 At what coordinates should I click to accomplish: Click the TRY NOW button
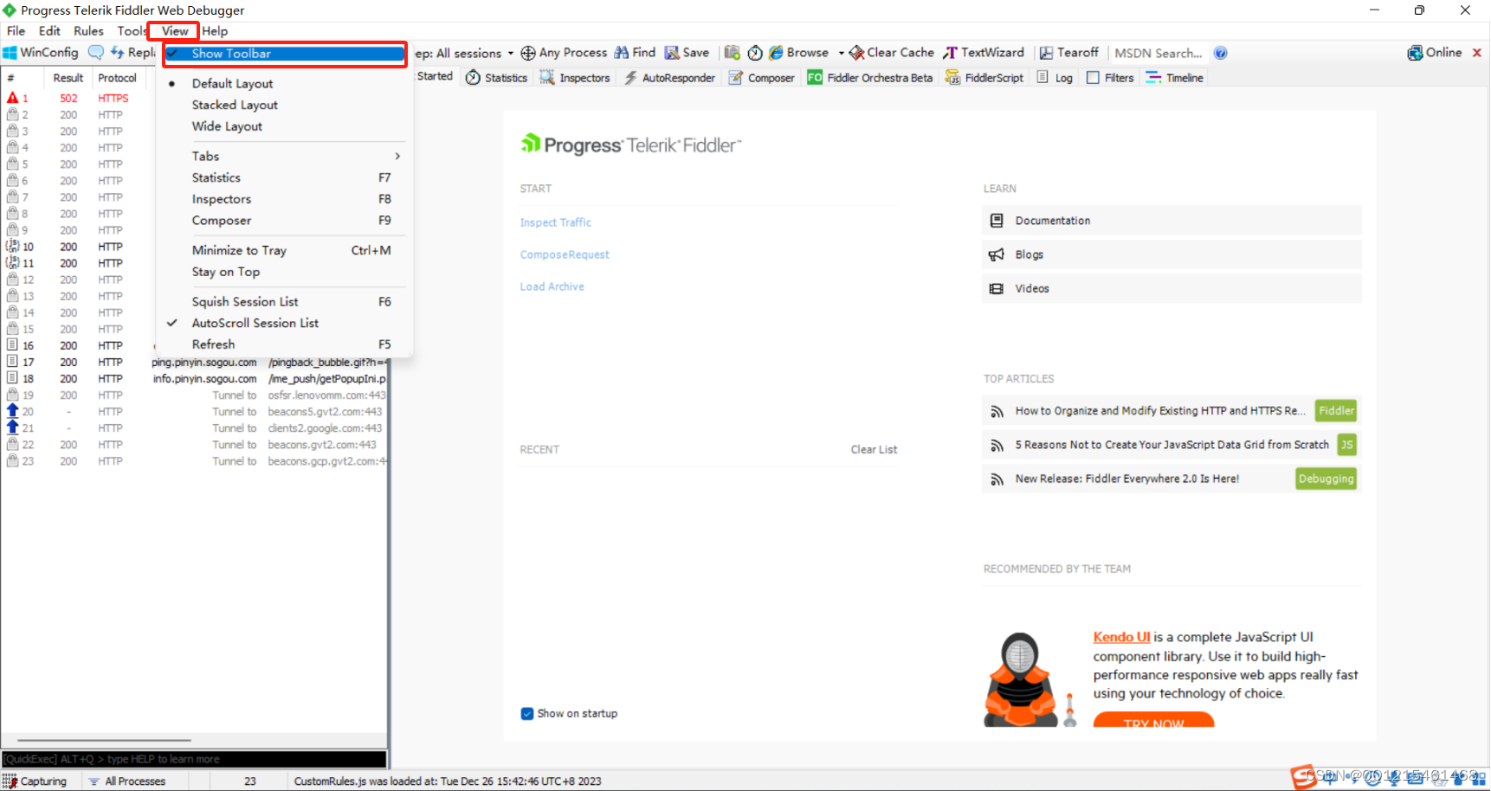coord(1153,720)
